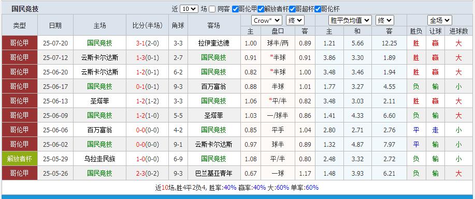
Task: Click the 解放者杯 type cell on 25-05-29
Action: click(20, 159)
